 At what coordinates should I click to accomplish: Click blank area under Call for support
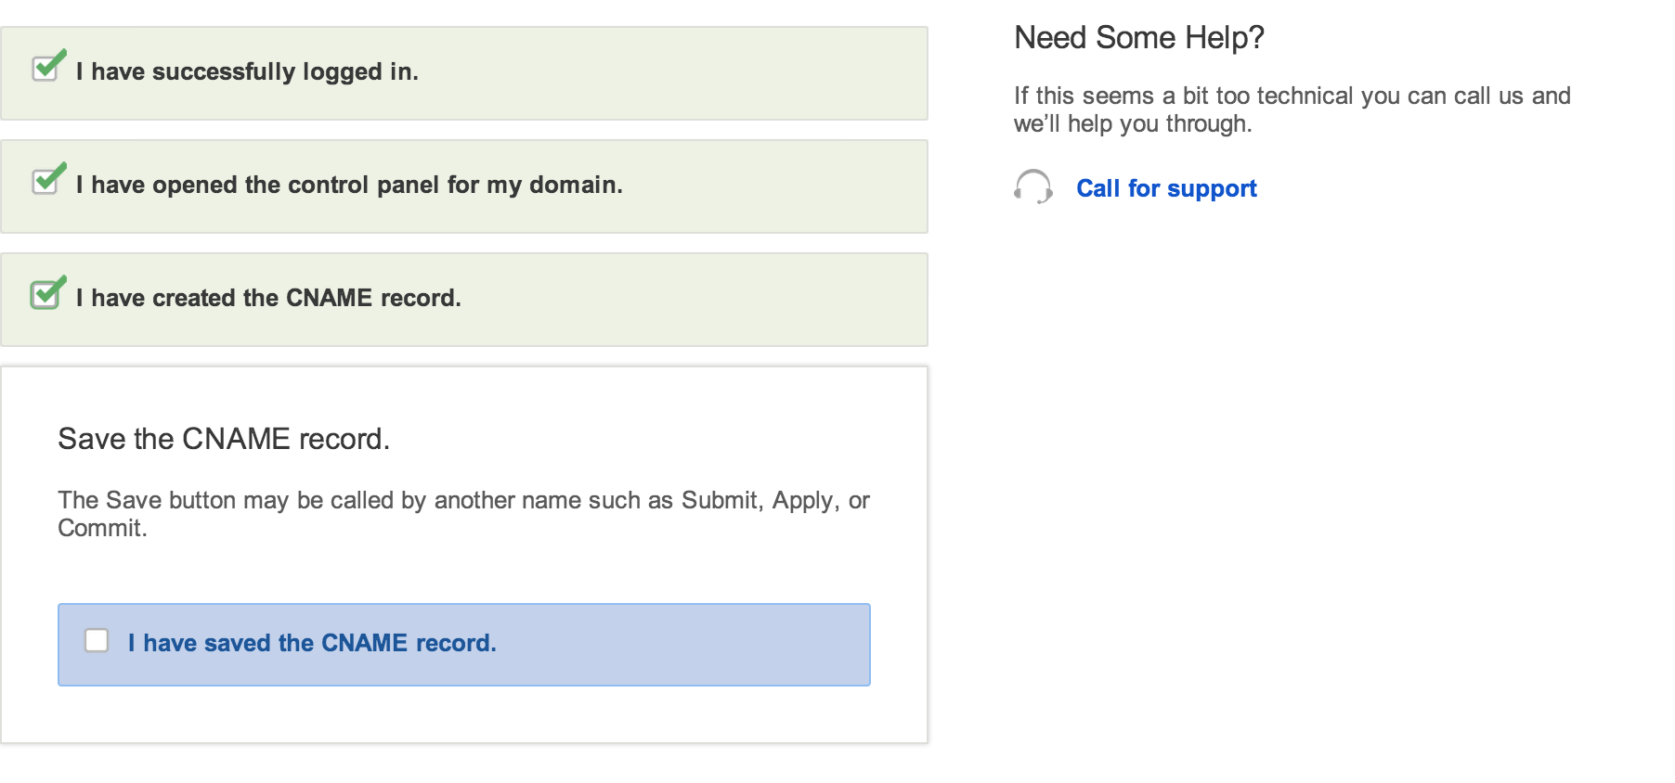pos(1300,417)
